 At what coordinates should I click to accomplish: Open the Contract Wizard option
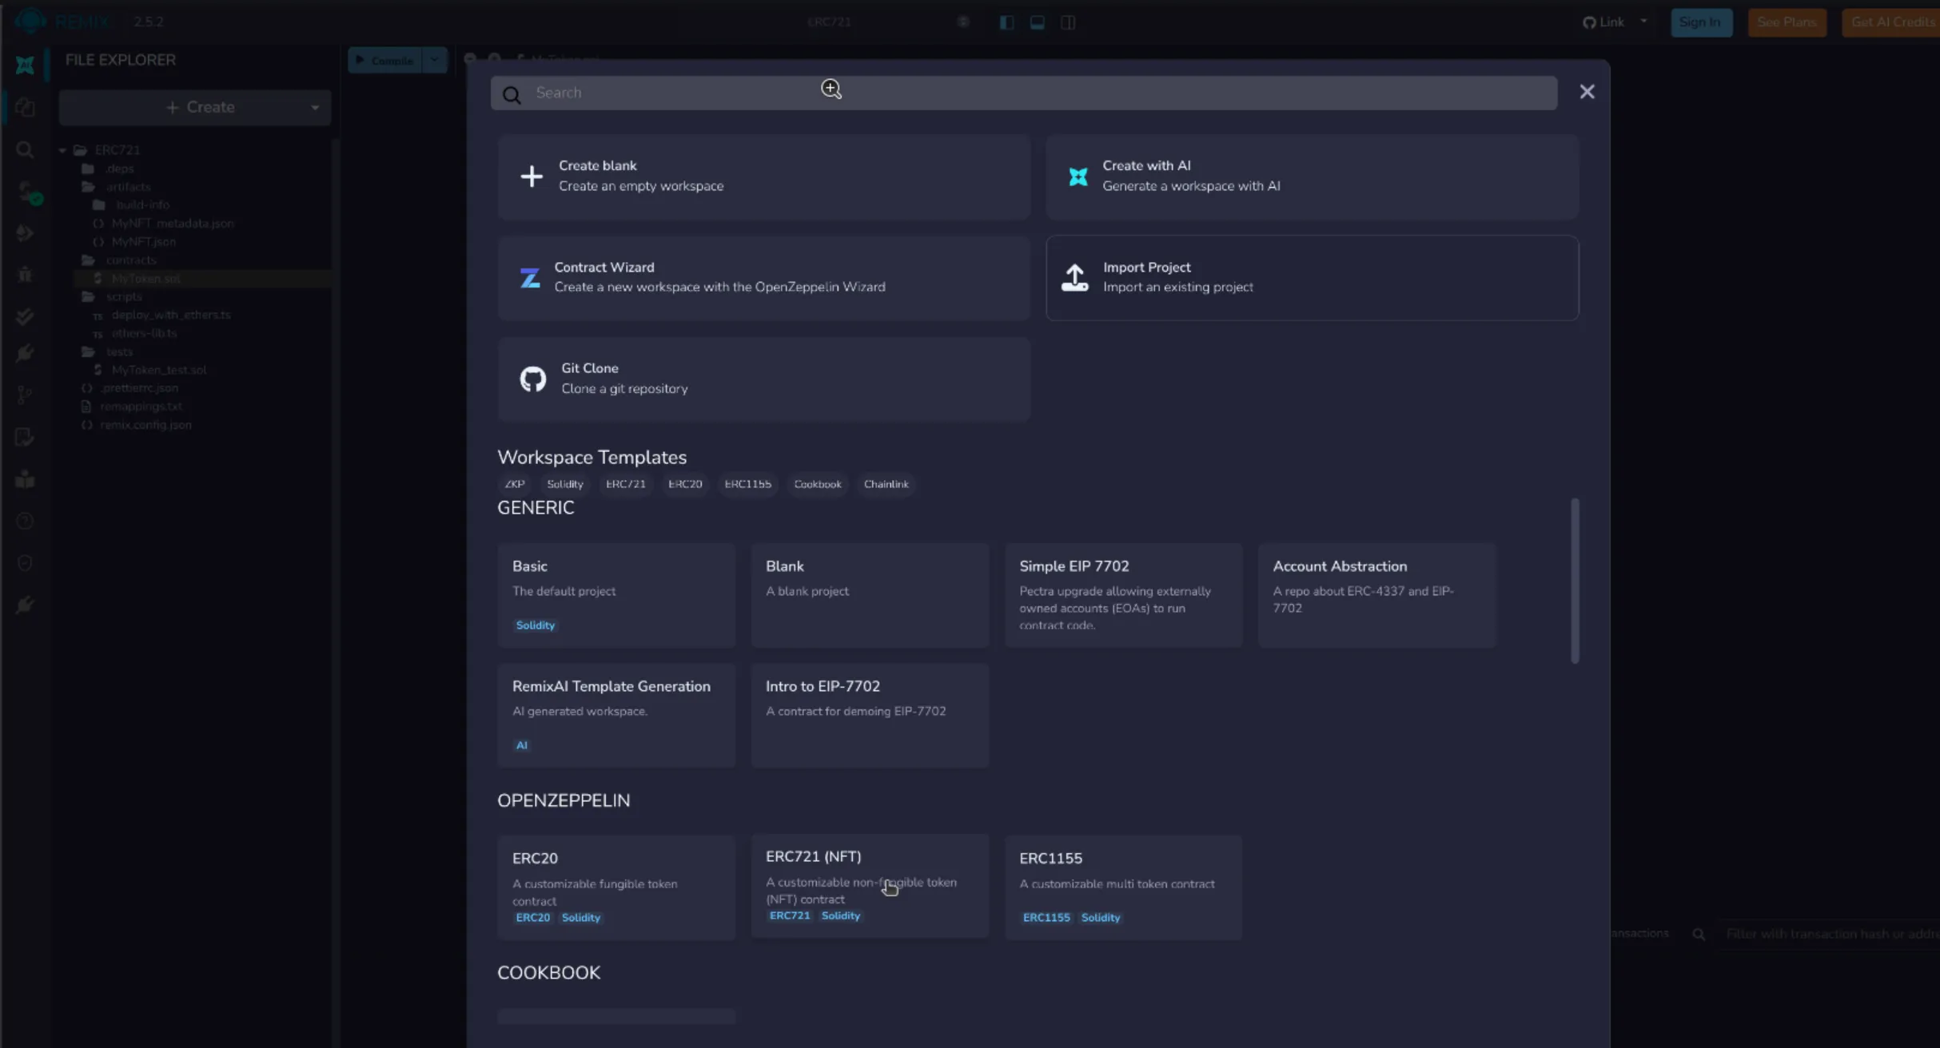click(x=763, y=278)
